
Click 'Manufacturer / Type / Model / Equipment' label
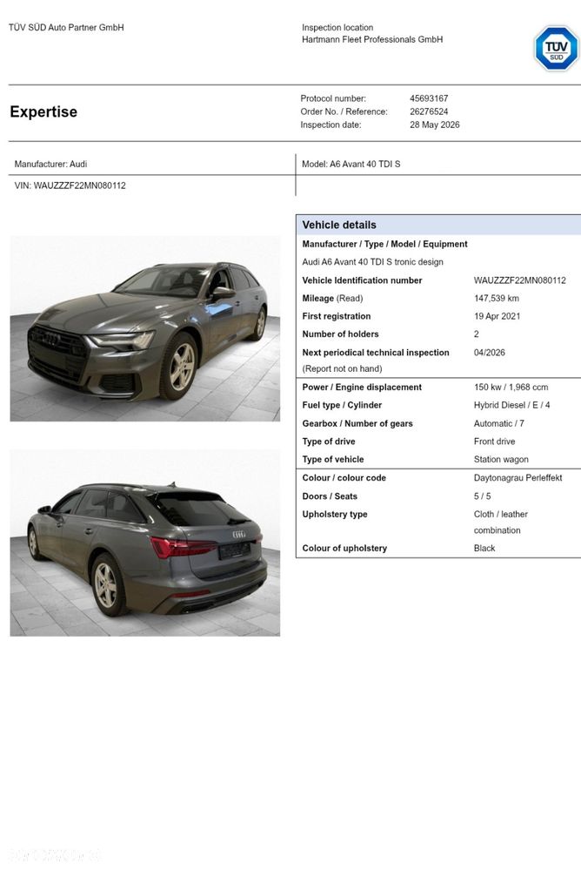coord(384,244)
